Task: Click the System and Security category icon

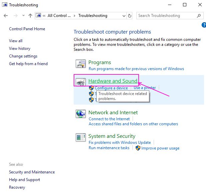Action: pyautogui.click(x=81, y=138)
